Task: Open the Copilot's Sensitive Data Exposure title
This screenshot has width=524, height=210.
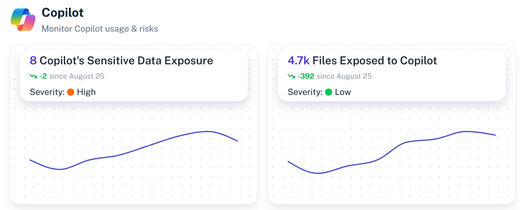Action: (126, 61)
